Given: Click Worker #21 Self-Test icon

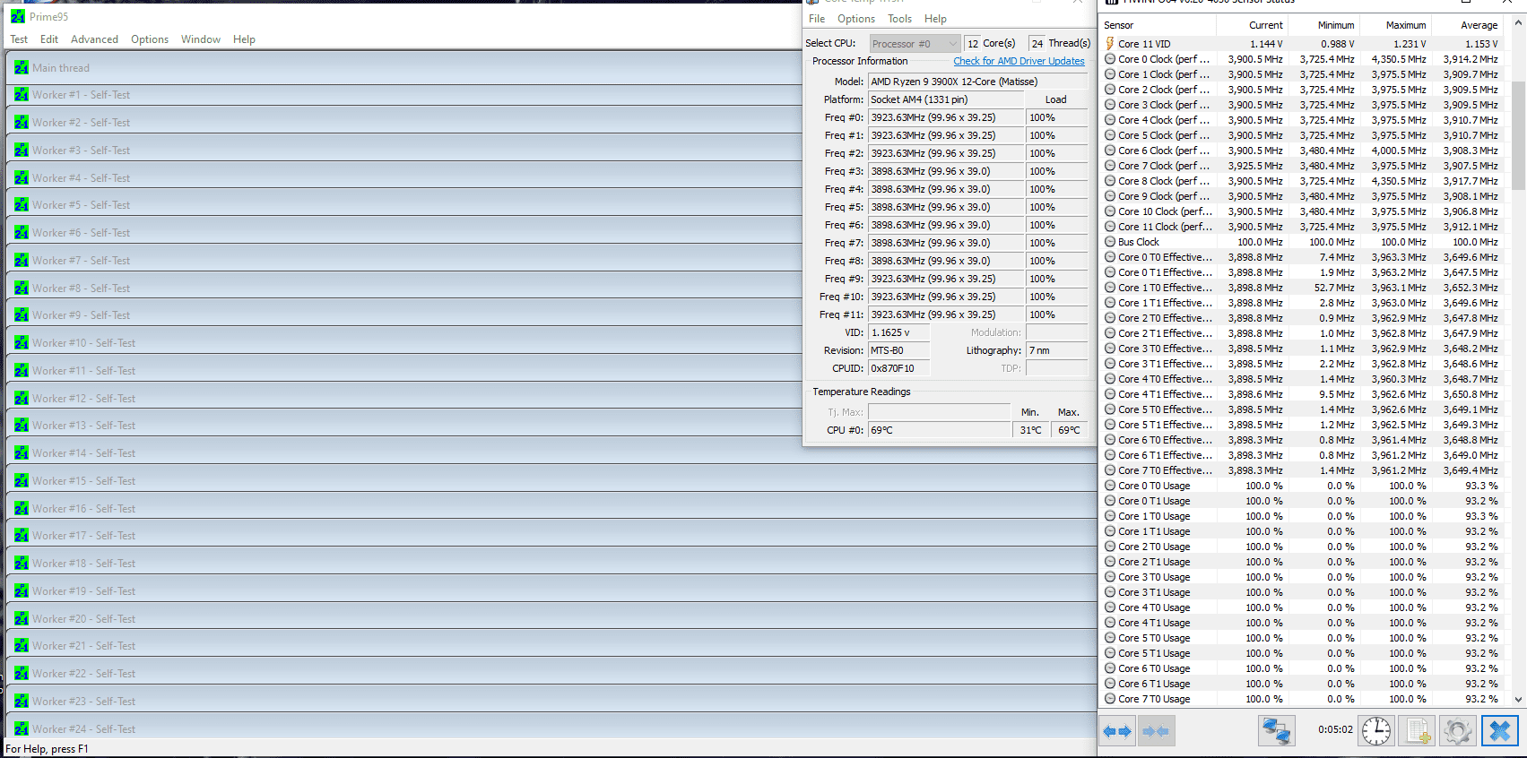Looking at the screenshot, I should pos(22,645).
